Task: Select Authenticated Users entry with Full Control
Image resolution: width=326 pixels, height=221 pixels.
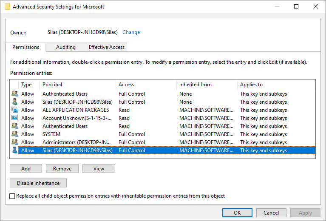Action: click(163, 94)
